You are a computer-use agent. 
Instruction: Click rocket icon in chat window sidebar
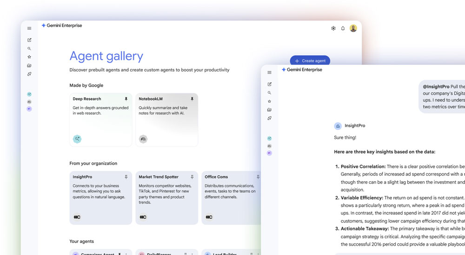coord(269,118)
